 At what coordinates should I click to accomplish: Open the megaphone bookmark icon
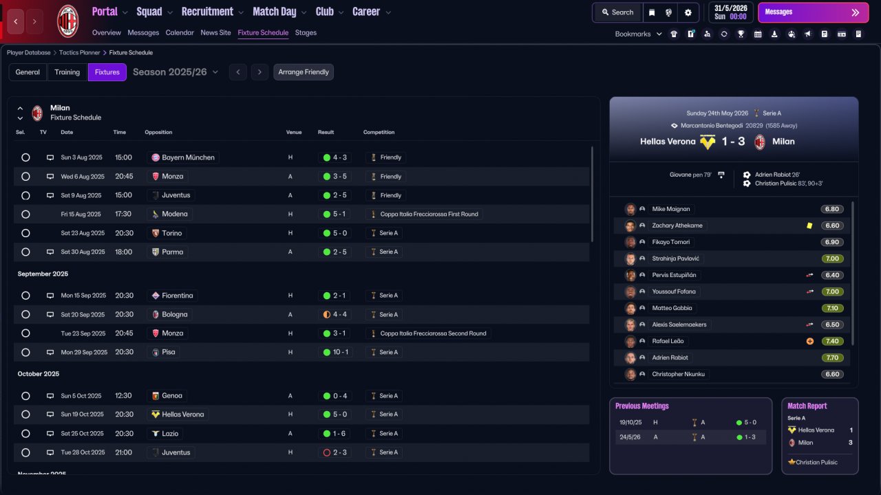(808, 34)
